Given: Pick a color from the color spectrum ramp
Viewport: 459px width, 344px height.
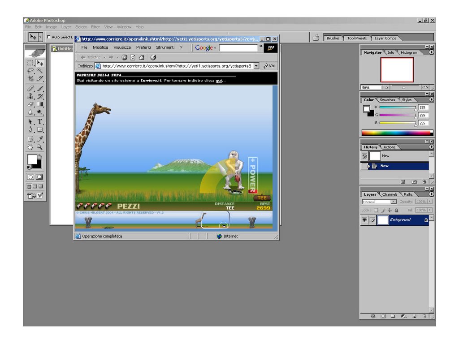Looking at the screenshot, I should [397, 133].
